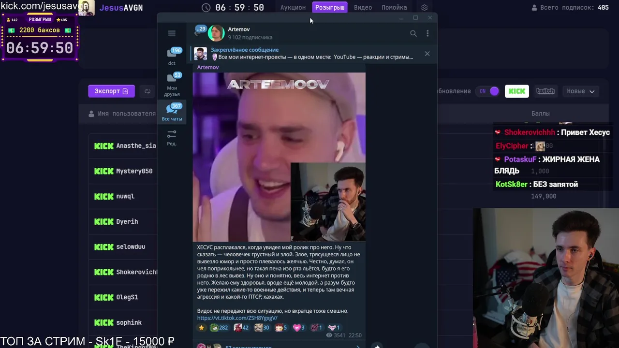Click the reaction with 282 count
The width and height of the screenshot is (619, 348).
click(x=219, y=328)
